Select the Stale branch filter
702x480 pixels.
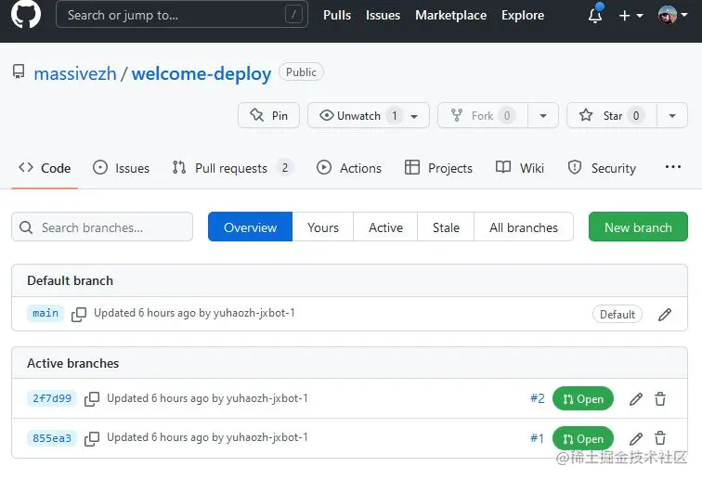click(x=446, y=227)
